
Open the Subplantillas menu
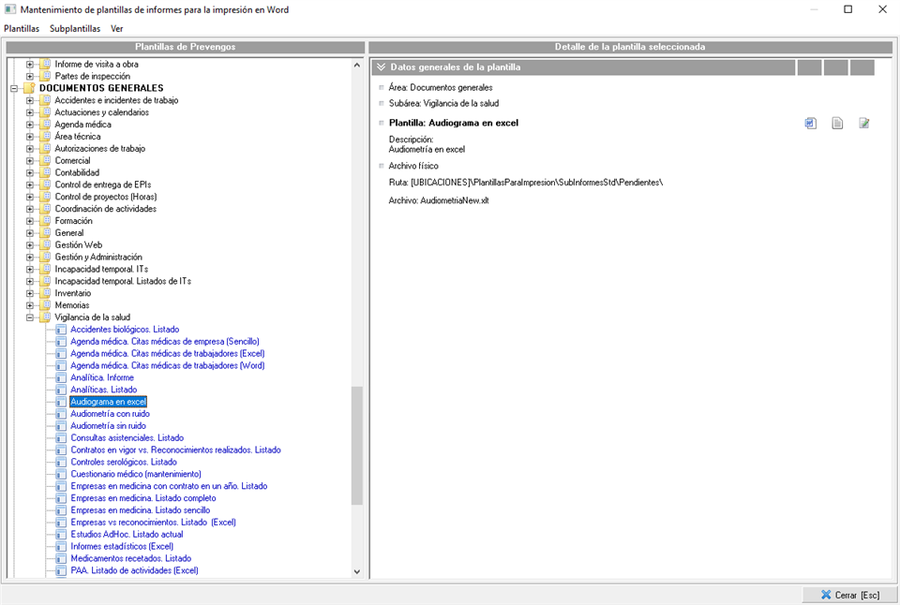coord(75,28)
